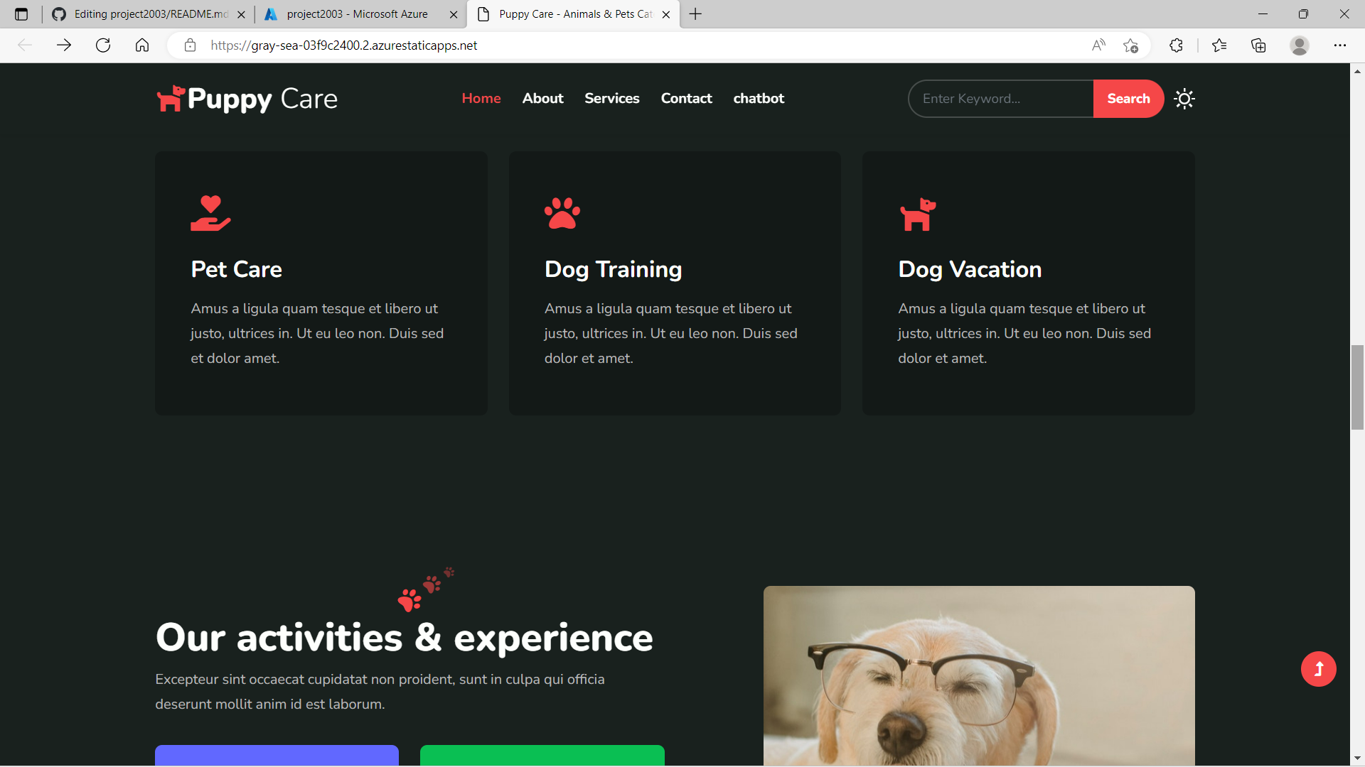Click inside the Enter Keyword search field
Screen dimensions: 1365x767
995,99
